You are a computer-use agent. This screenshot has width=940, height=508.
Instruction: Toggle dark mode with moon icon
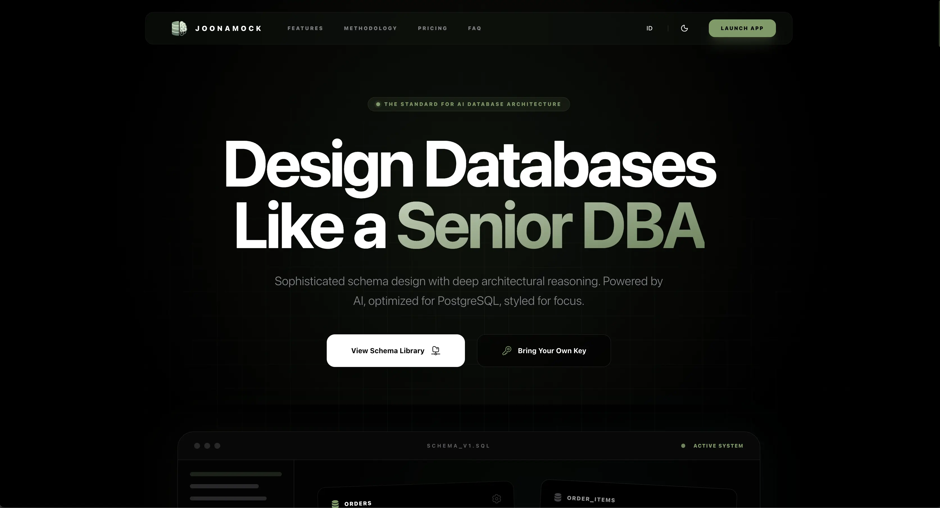(684, 28)
